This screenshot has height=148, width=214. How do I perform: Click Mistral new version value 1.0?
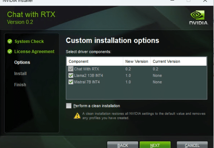128,82
